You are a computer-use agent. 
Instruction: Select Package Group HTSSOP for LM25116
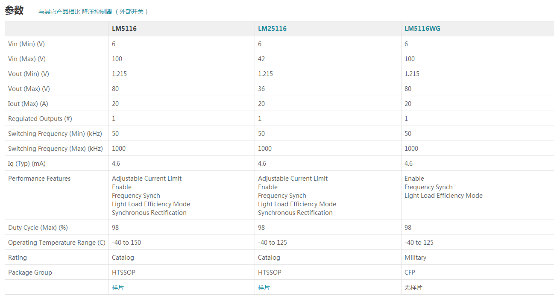point(270,273)
